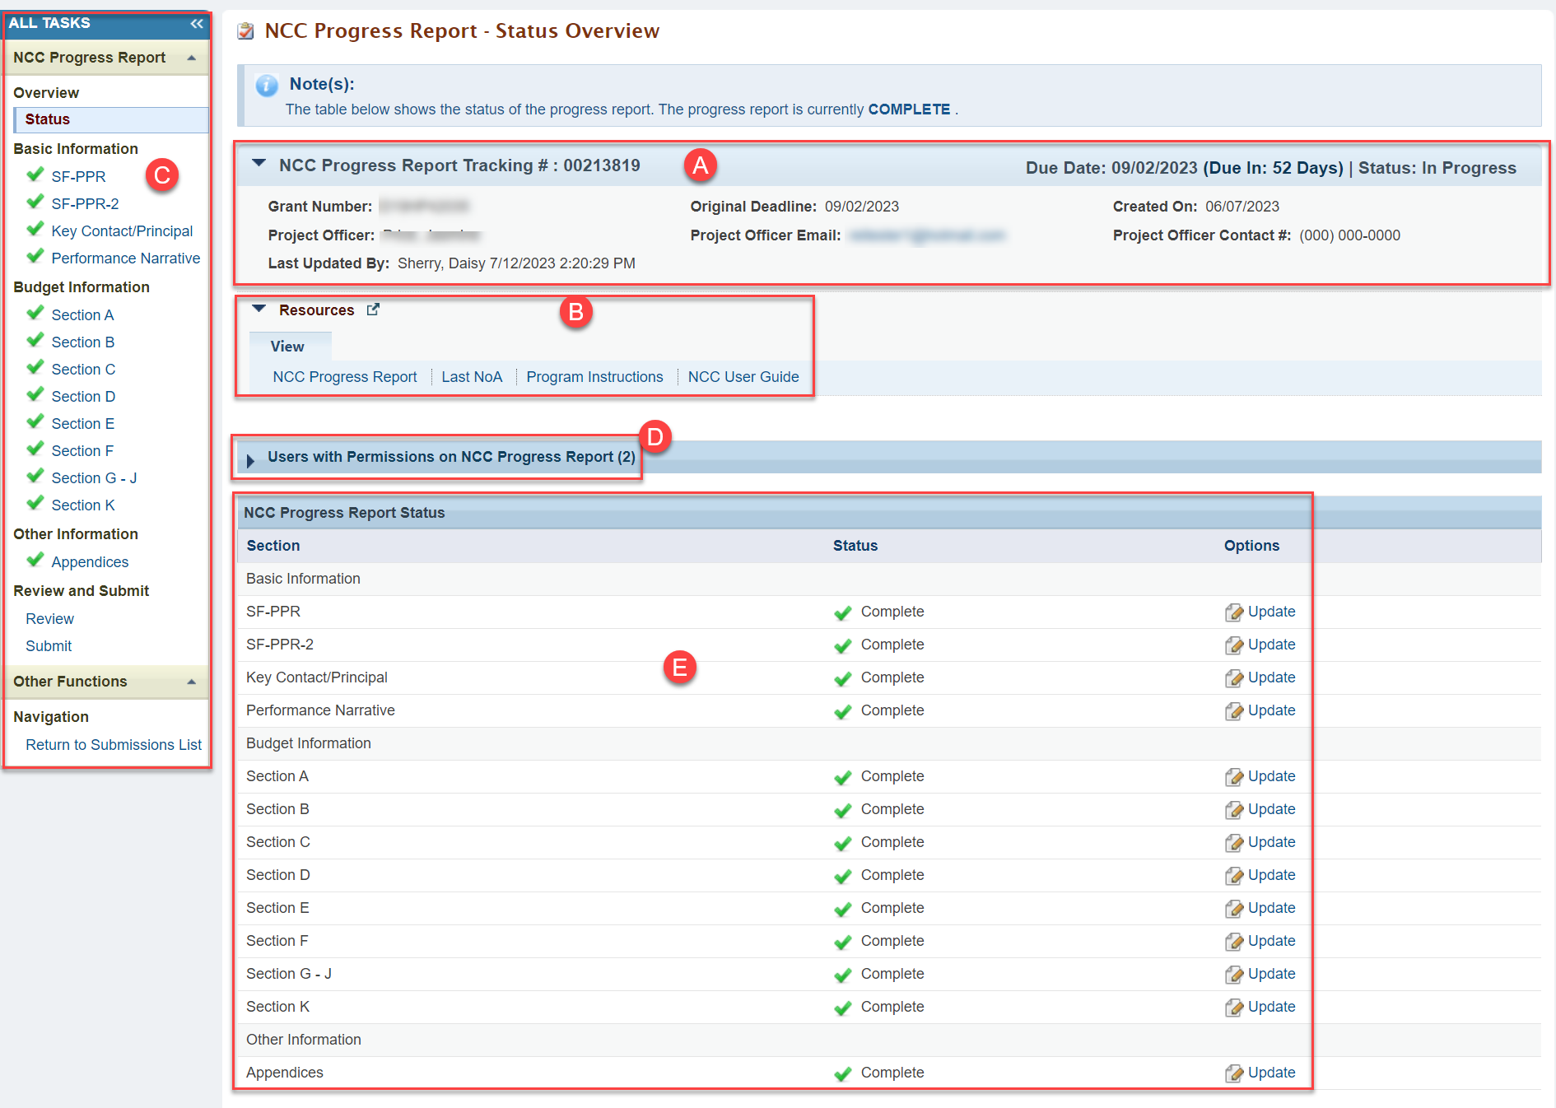Screen dimensions: 1556x1108
Task: Click the tracking number 00213819 header text
Action: pyautogui.click(x=602, y=165)
